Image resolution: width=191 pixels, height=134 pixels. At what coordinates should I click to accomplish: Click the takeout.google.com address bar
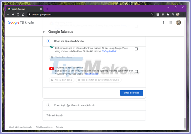click(90, 15)
